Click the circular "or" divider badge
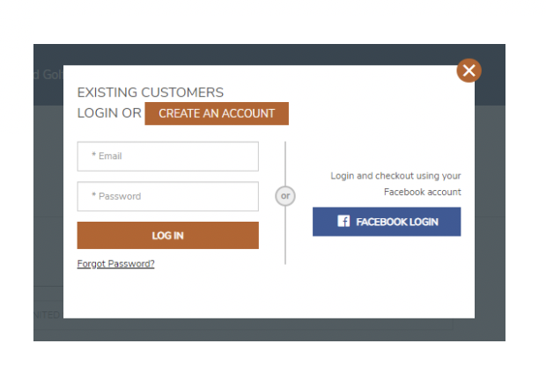The height and width of the screenshot is (380, 546). pos(285,196)
